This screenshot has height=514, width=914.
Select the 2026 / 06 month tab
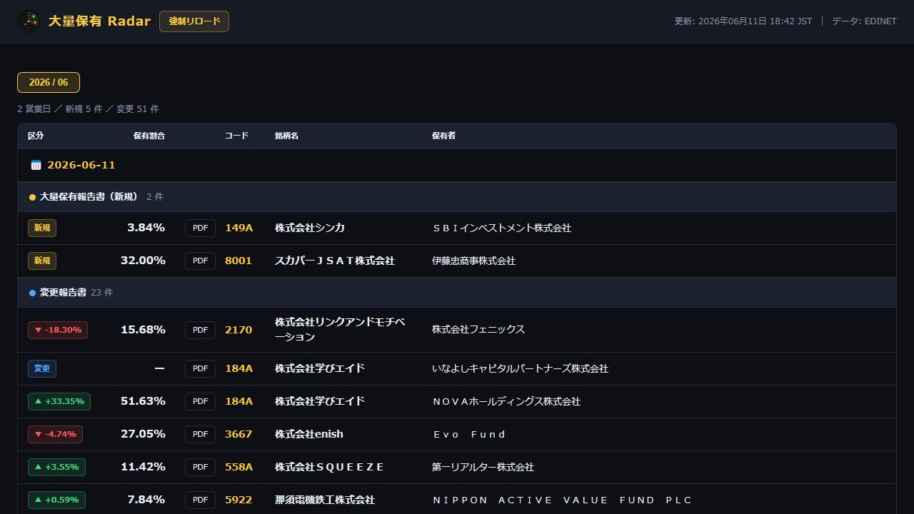49,82
